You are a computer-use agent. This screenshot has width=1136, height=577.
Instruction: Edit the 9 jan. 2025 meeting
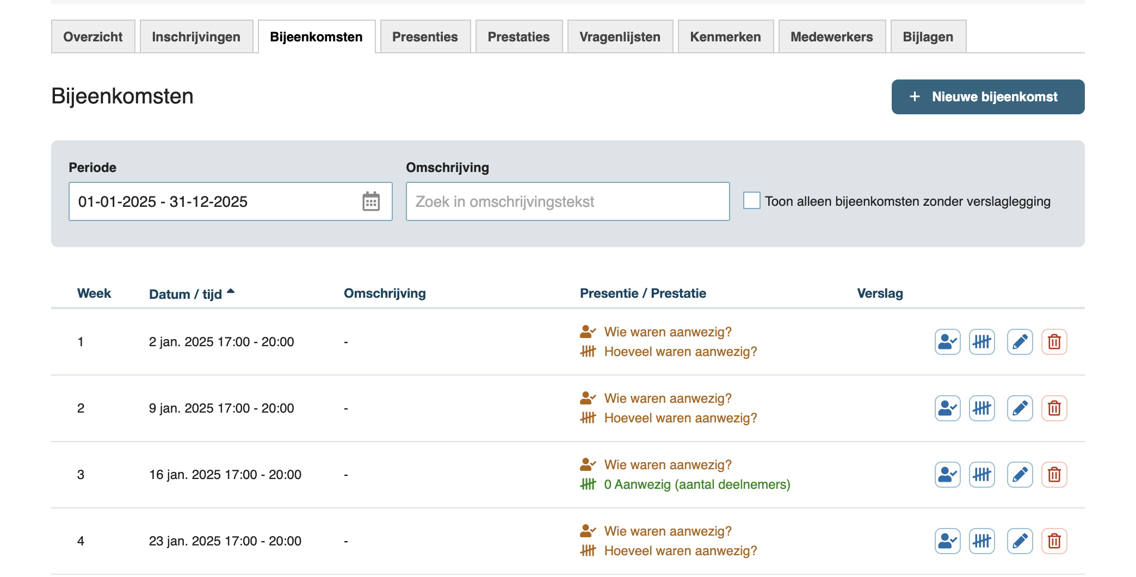pyautogui.click(x=1020, y=408)
